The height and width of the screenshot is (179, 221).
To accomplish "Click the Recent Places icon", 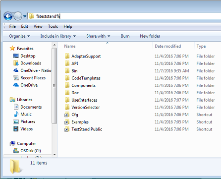I will (16, 77).
